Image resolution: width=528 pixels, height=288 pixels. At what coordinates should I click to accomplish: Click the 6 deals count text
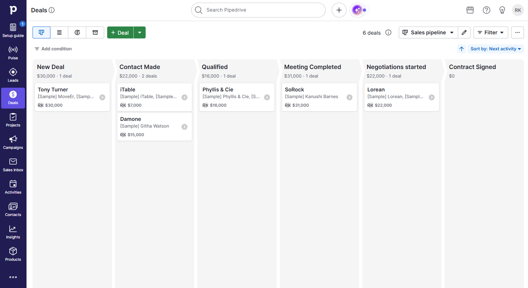point(372,33)
